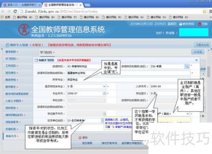Screen dimensions: 212x154
Task: Select 工作经历 in the left sidebar
Action: pos(11,66)
